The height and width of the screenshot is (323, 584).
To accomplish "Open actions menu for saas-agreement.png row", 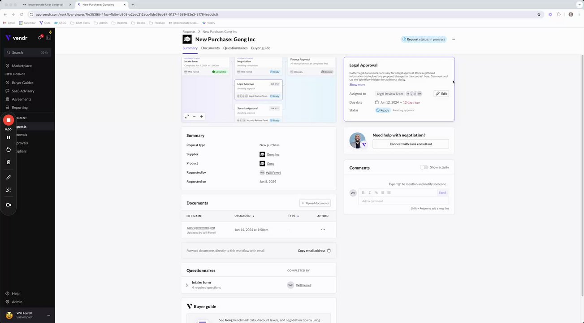I will point(323,230).
